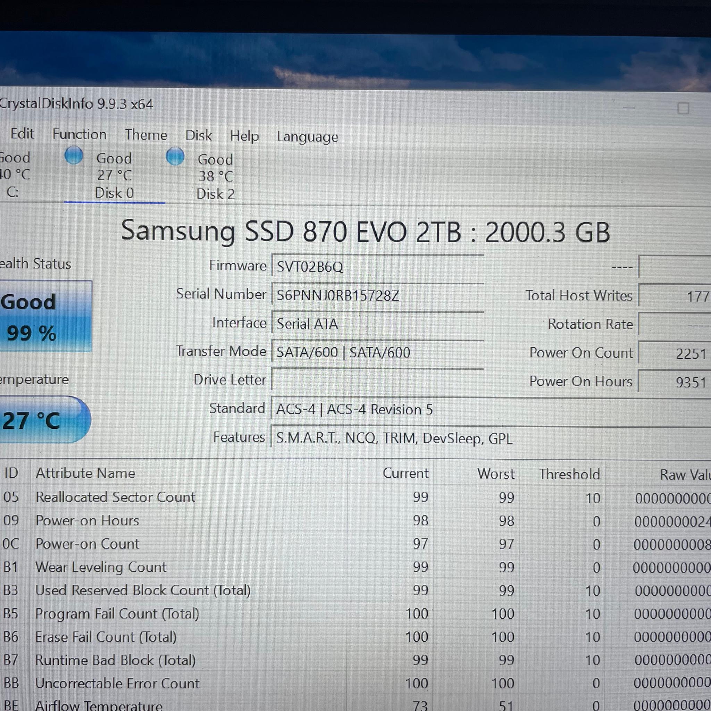Select the Wear Leveling Count row
Viewport: 711px width, 711px height.
click(355, 567)
